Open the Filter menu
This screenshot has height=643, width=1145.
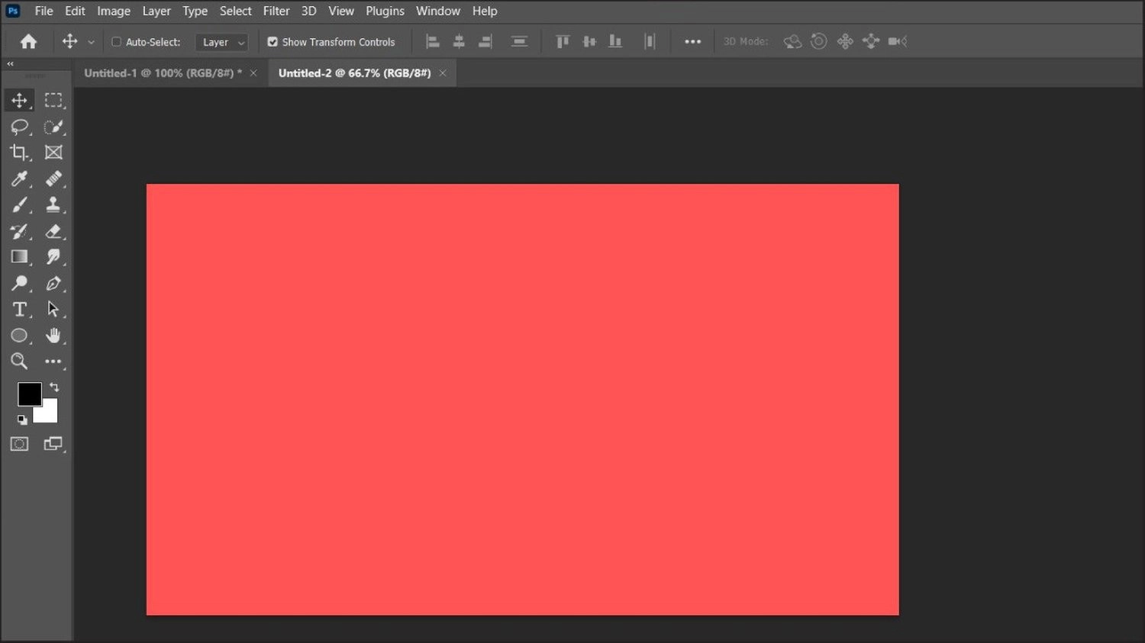tap(276, 11)
